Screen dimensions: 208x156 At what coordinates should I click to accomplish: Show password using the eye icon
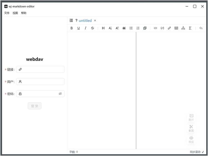click(x=60, y=94)
